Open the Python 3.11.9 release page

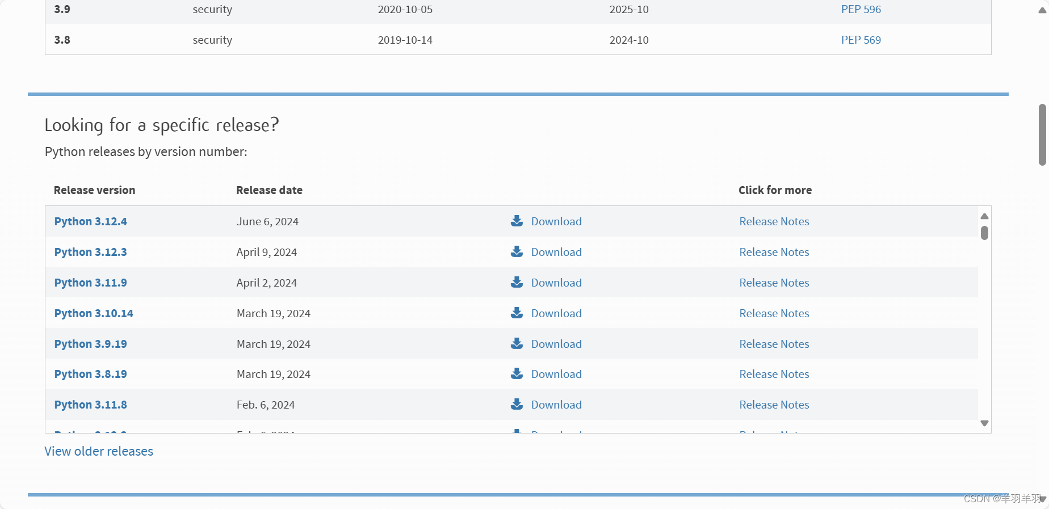pos(90,283)
